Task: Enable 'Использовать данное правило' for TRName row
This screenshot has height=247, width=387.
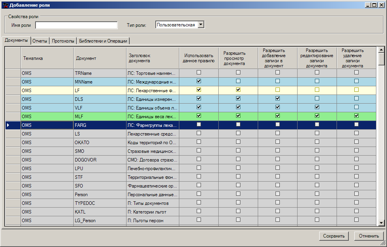Action: click(199, 72)
